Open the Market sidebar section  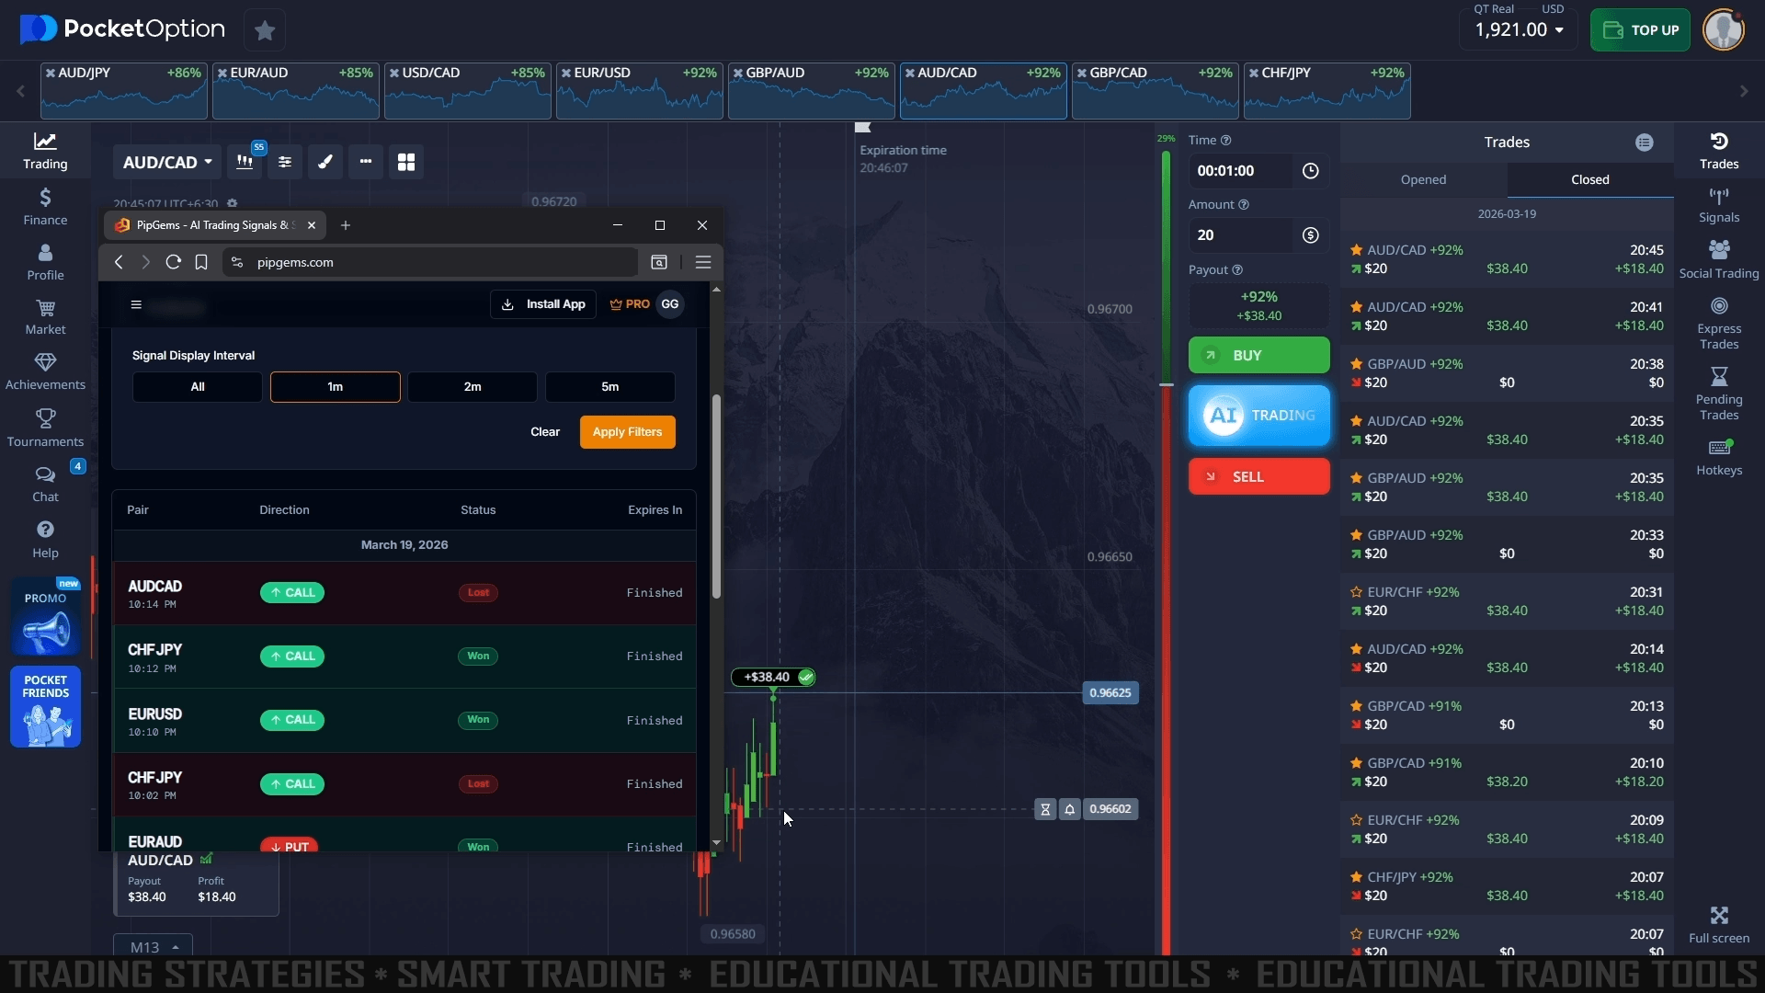click(45, 317)
